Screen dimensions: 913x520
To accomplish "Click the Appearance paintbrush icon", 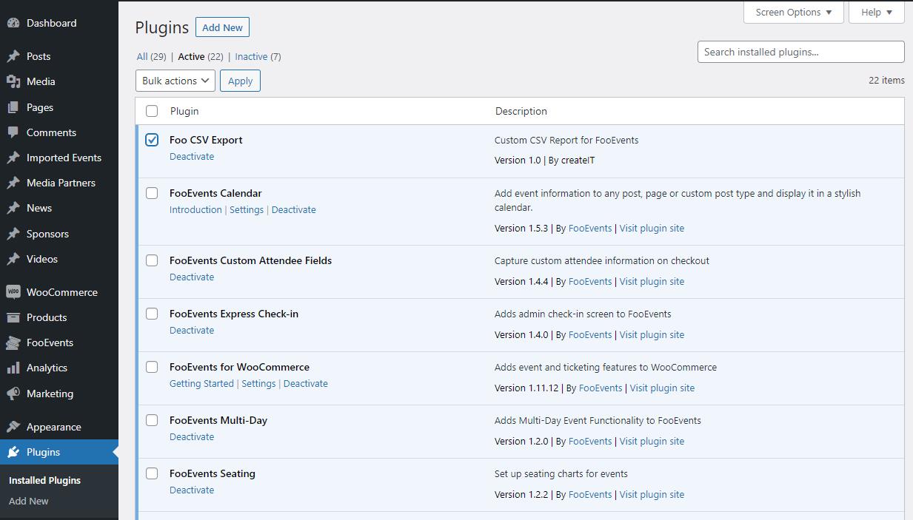I will [13, 427].
